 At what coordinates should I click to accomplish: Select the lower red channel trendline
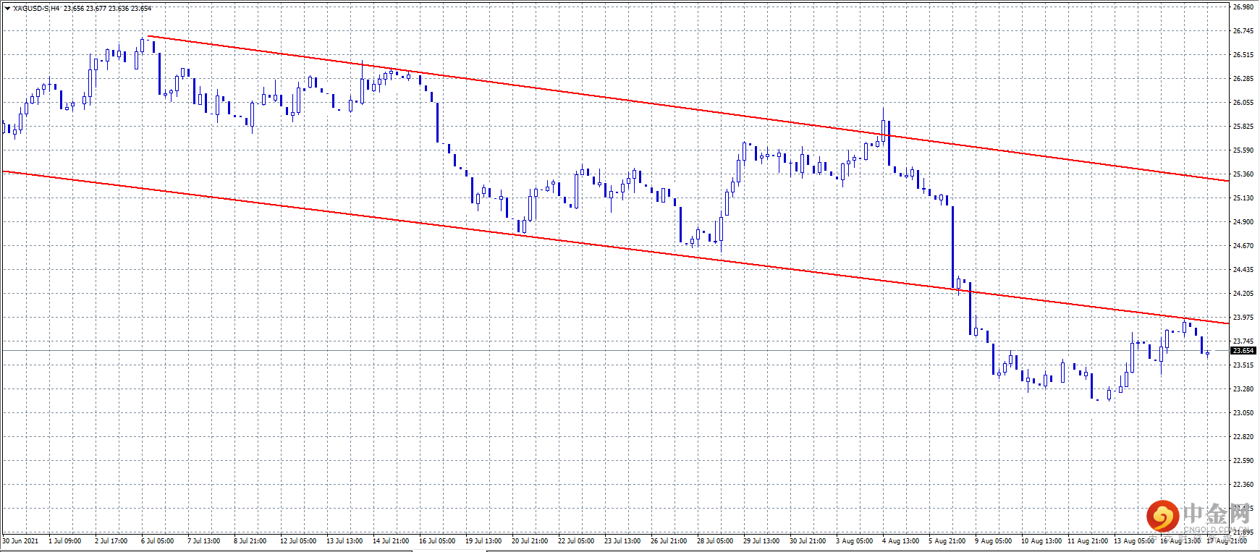click(615, 247)
